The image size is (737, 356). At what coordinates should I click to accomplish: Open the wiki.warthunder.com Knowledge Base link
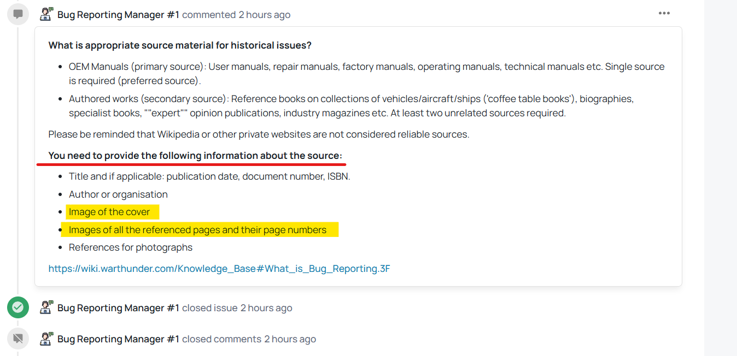tap(219, 269)
